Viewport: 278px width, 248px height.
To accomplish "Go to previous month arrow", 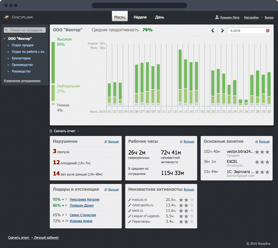I will coord(213,31).
